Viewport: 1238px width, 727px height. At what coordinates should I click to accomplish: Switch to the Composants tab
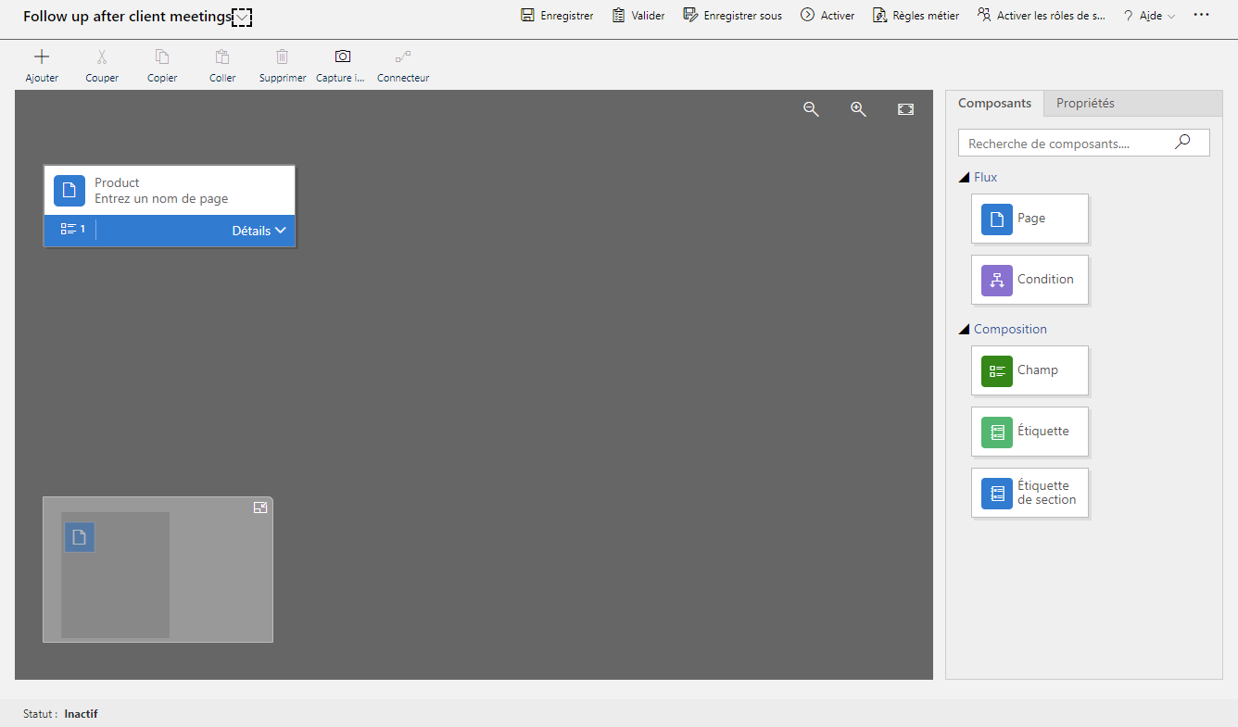coord(994,104)
